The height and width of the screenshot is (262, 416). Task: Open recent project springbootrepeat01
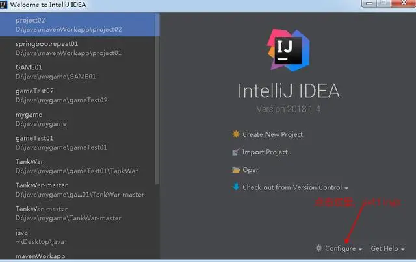click(x=78, y=48)
